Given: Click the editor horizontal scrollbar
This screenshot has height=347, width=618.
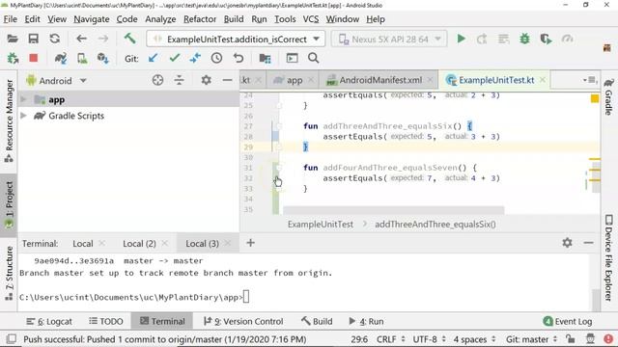Looking at the screenshot, I should (x=393, y=210).
